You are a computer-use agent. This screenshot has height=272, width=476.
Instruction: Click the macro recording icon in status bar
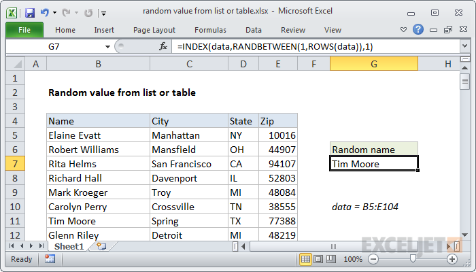coord(50,259)
